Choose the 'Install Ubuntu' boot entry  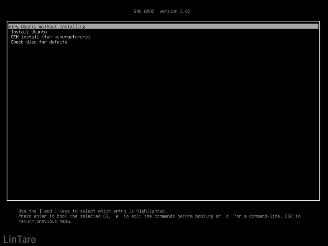pyautogui.click(x=29, y=32)
